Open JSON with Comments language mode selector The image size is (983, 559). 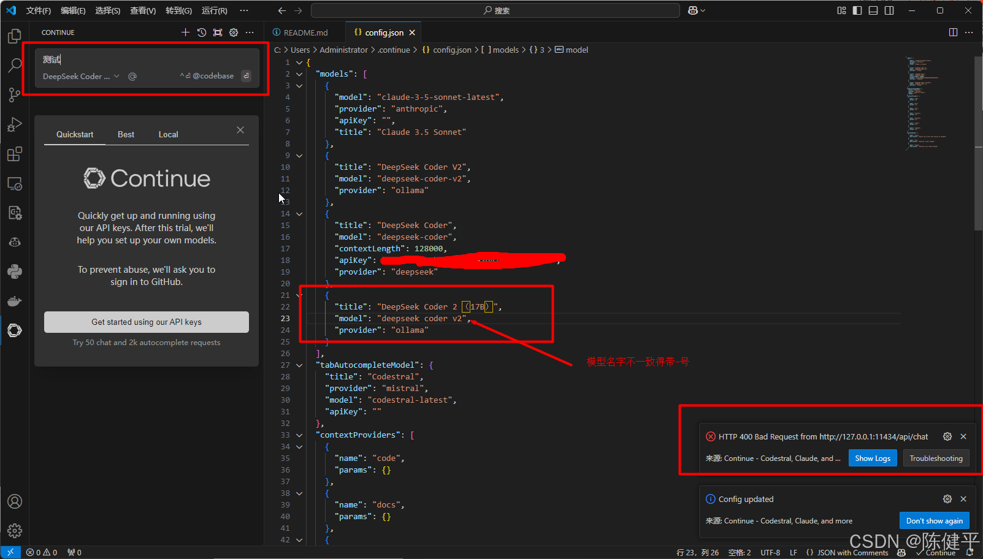(x=852, y=553)
